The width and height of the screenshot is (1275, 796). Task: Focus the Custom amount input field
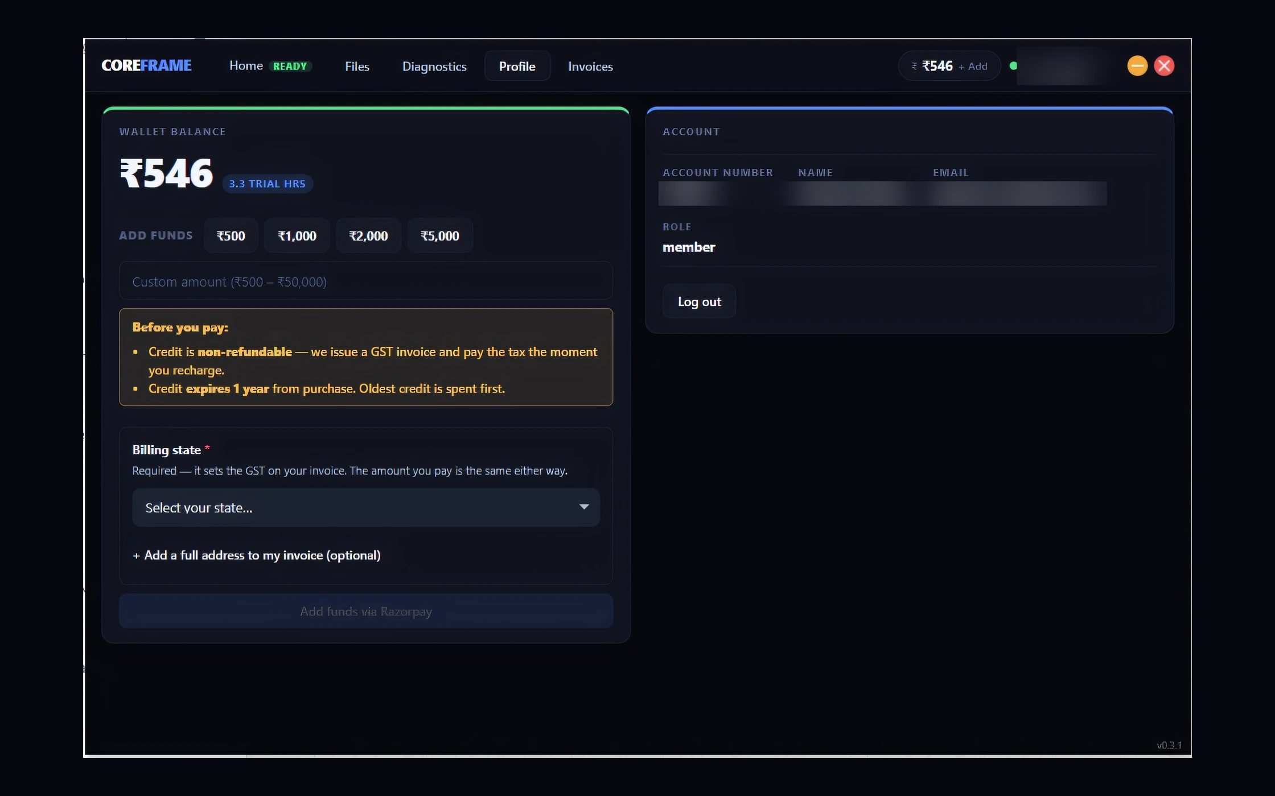pos(365,281)
